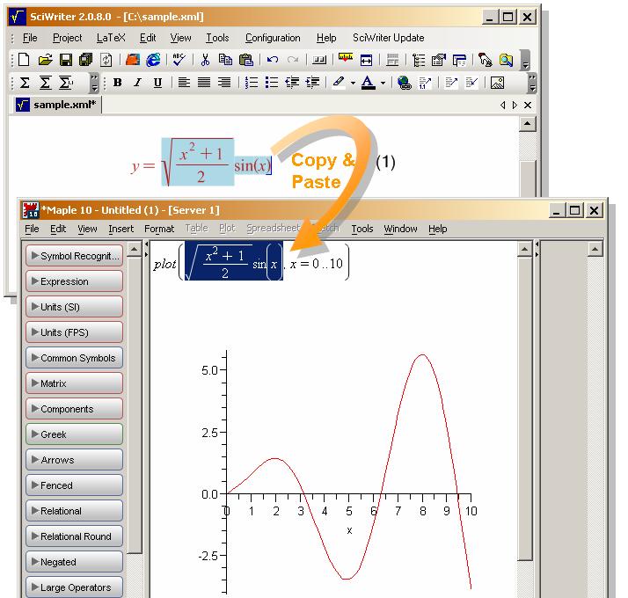Toggle Italic formatting
This screenshot has height=598, width=628.
[137, 84]
